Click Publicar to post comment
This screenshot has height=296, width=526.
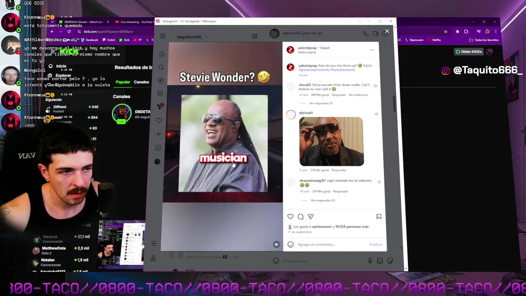pos(376,244)
